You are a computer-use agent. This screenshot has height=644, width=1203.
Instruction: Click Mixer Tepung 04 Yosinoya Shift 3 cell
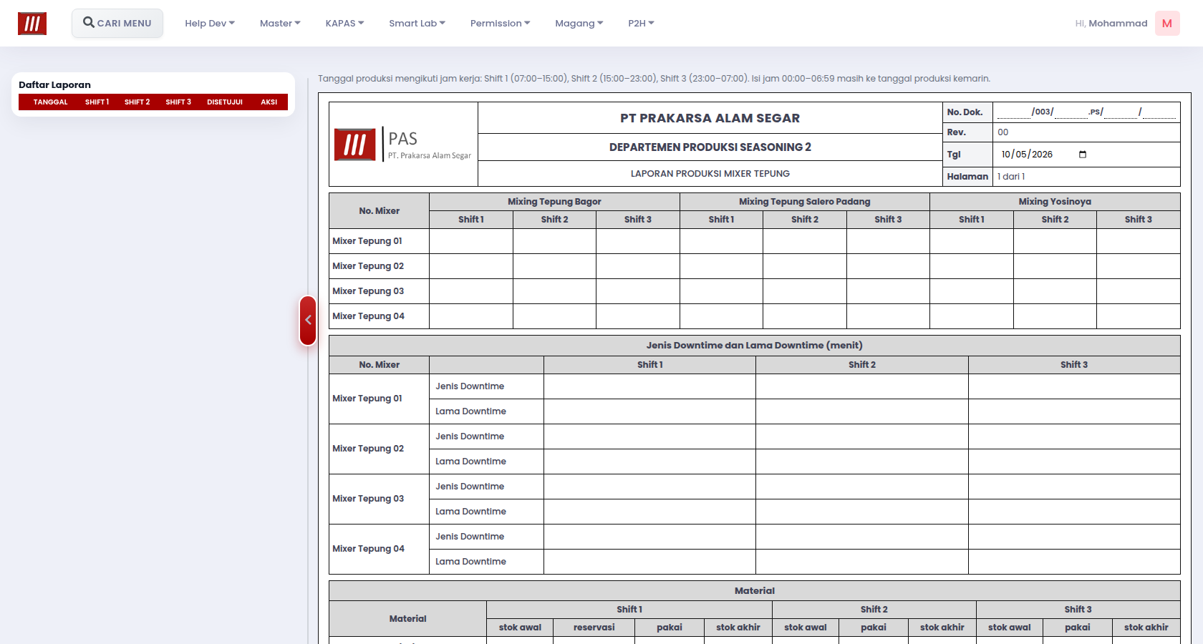[1139, 316]
